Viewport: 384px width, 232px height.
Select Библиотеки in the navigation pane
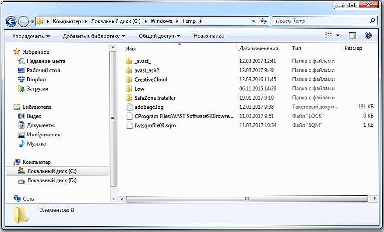[x=37, y=107]
